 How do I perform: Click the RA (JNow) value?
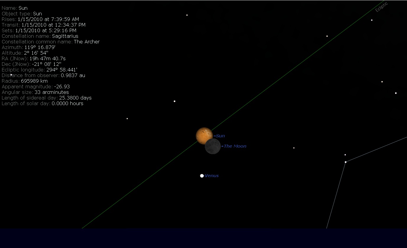(x=47, y=58)
